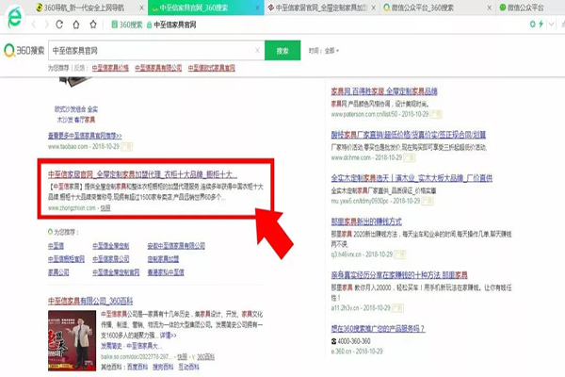Go to the browser home page icon
The width and height of the screenshot is (565, 377).
click(76, 25)
